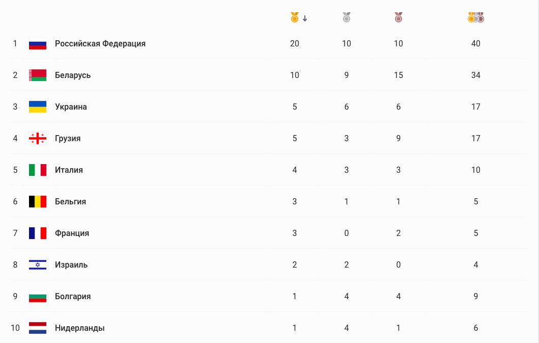Image resolution: width=539 pixels, height=343 pixels.
Task: Sort by bronze medal icon
Action: click(x=399, y=17)
